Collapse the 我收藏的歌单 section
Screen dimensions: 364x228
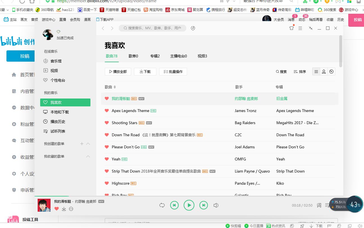(88, 156)
